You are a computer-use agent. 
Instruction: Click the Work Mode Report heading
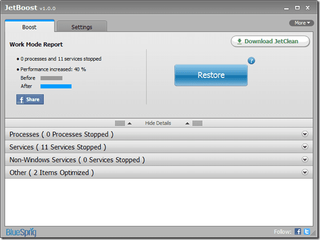point(36,44)
